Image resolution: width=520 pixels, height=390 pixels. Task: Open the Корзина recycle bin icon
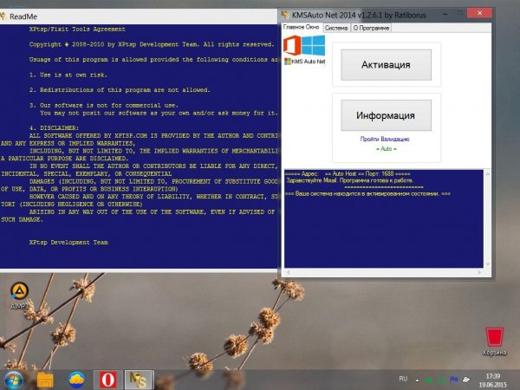(x=495, y=341)
